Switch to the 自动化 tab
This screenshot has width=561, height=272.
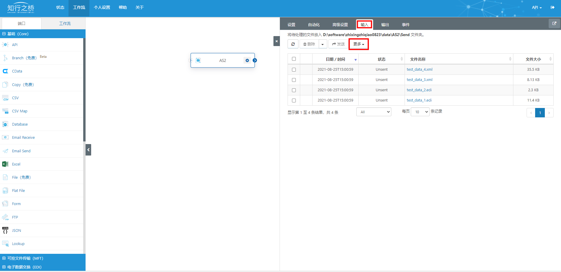314,25
